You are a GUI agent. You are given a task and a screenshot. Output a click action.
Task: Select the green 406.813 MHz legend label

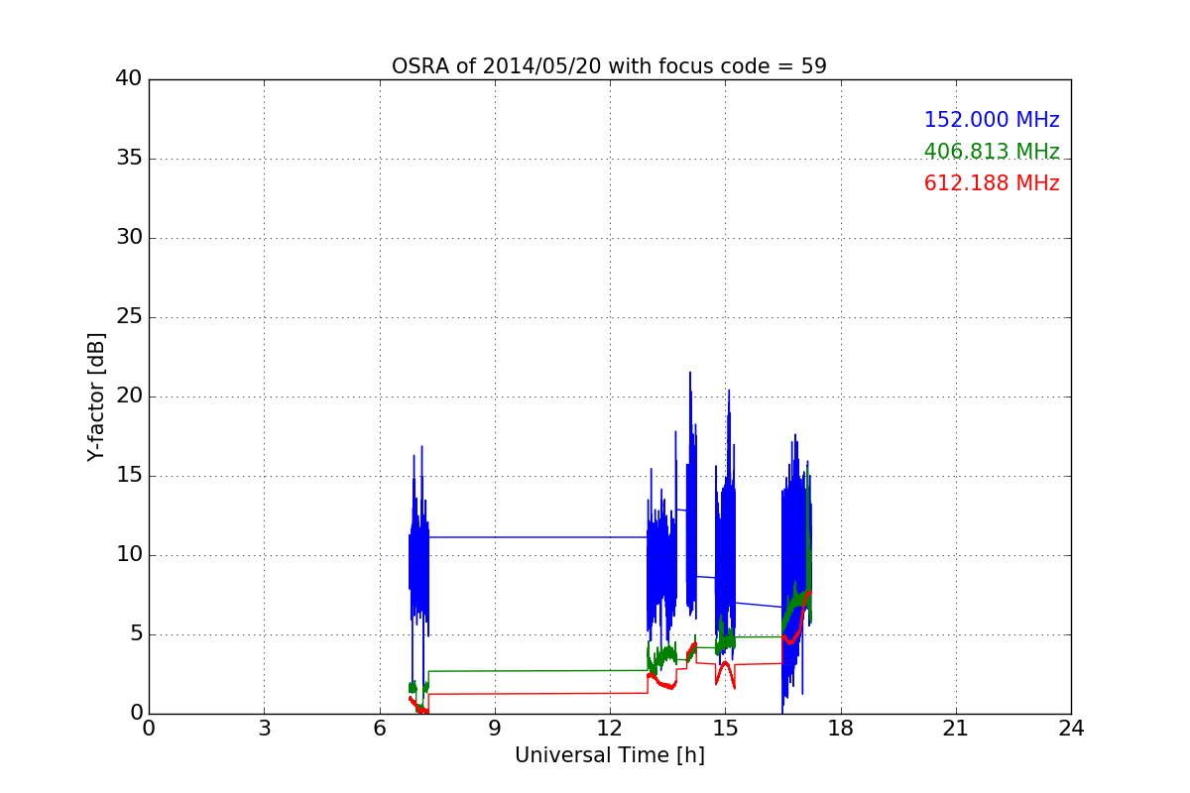[x=992, y=152]
